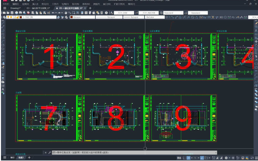Screen dimensions: 258x161
Task: Open the 窗口(W) menu
Action: [x=107, y=4]
